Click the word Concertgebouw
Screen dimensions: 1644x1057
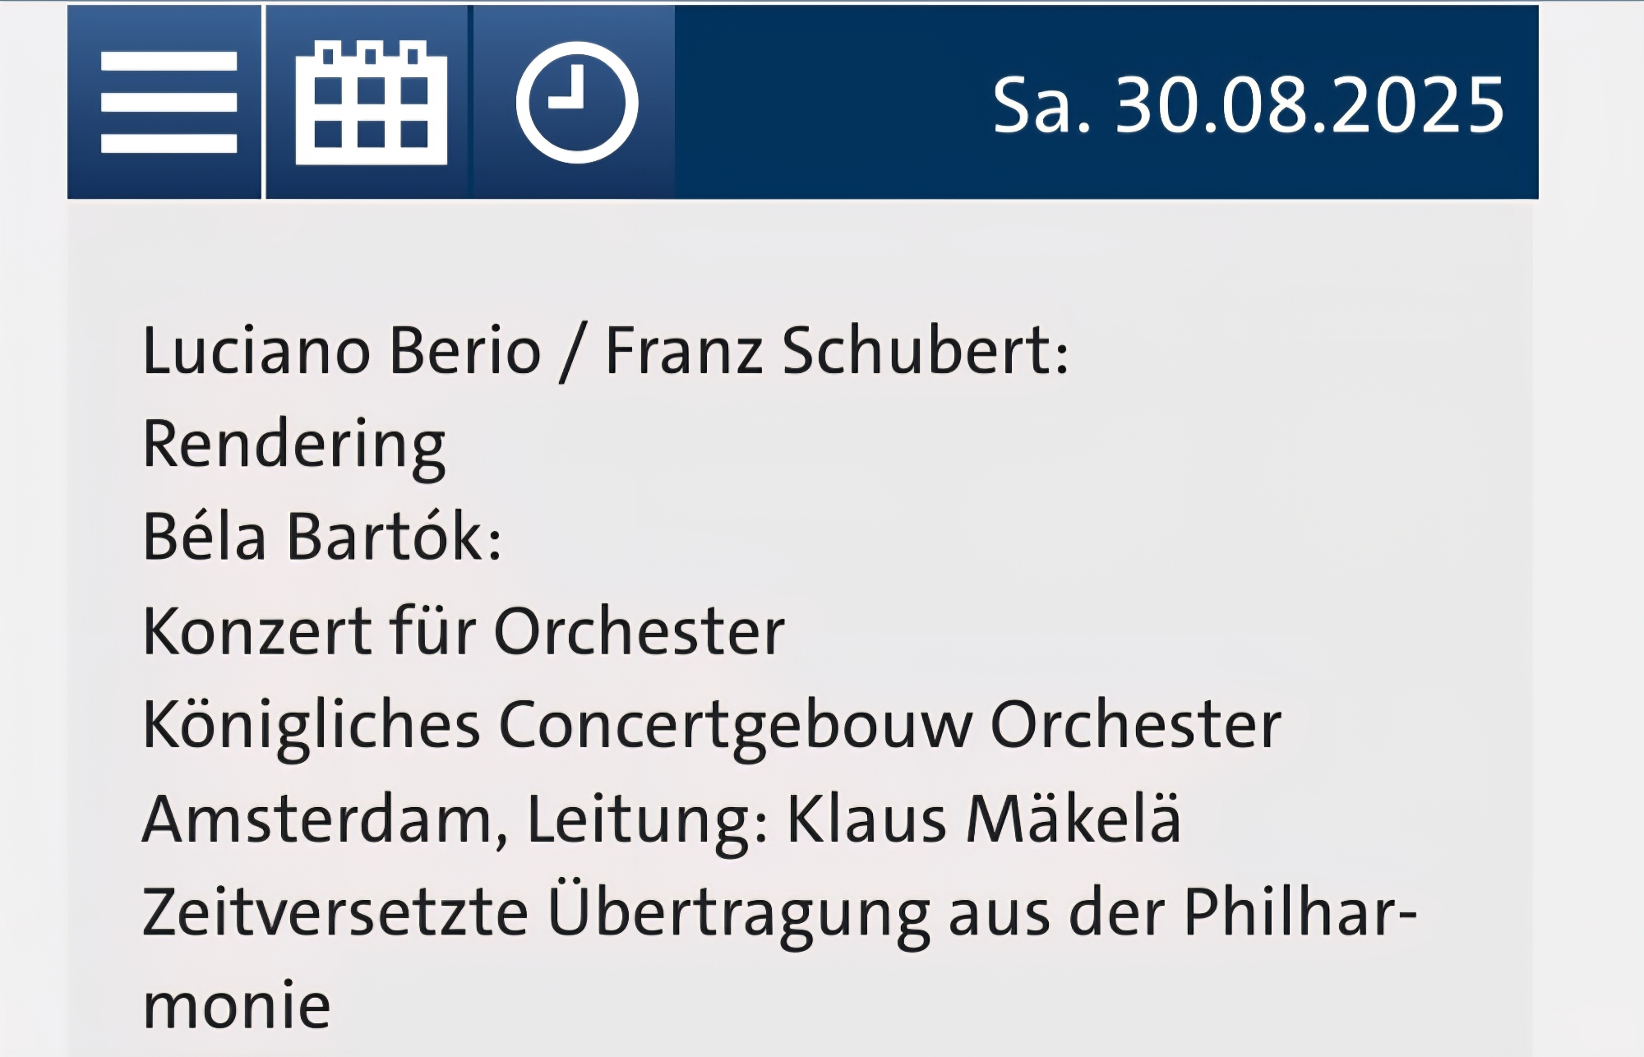[x=735, y=726]
